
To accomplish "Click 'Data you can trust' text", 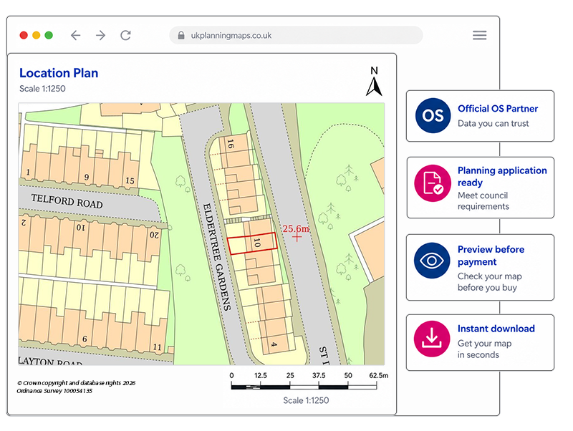I will point(493,123).
